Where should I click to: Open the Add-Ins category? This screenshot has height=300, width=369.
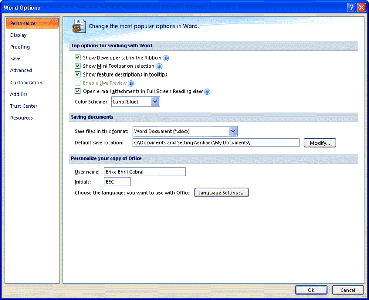(x=19, y=94)
